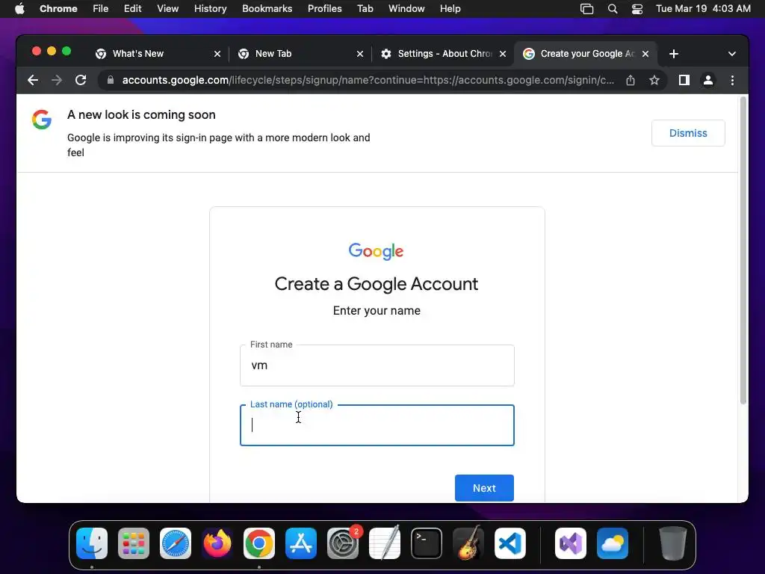Open the Chrome app menu

coord(58,9)
